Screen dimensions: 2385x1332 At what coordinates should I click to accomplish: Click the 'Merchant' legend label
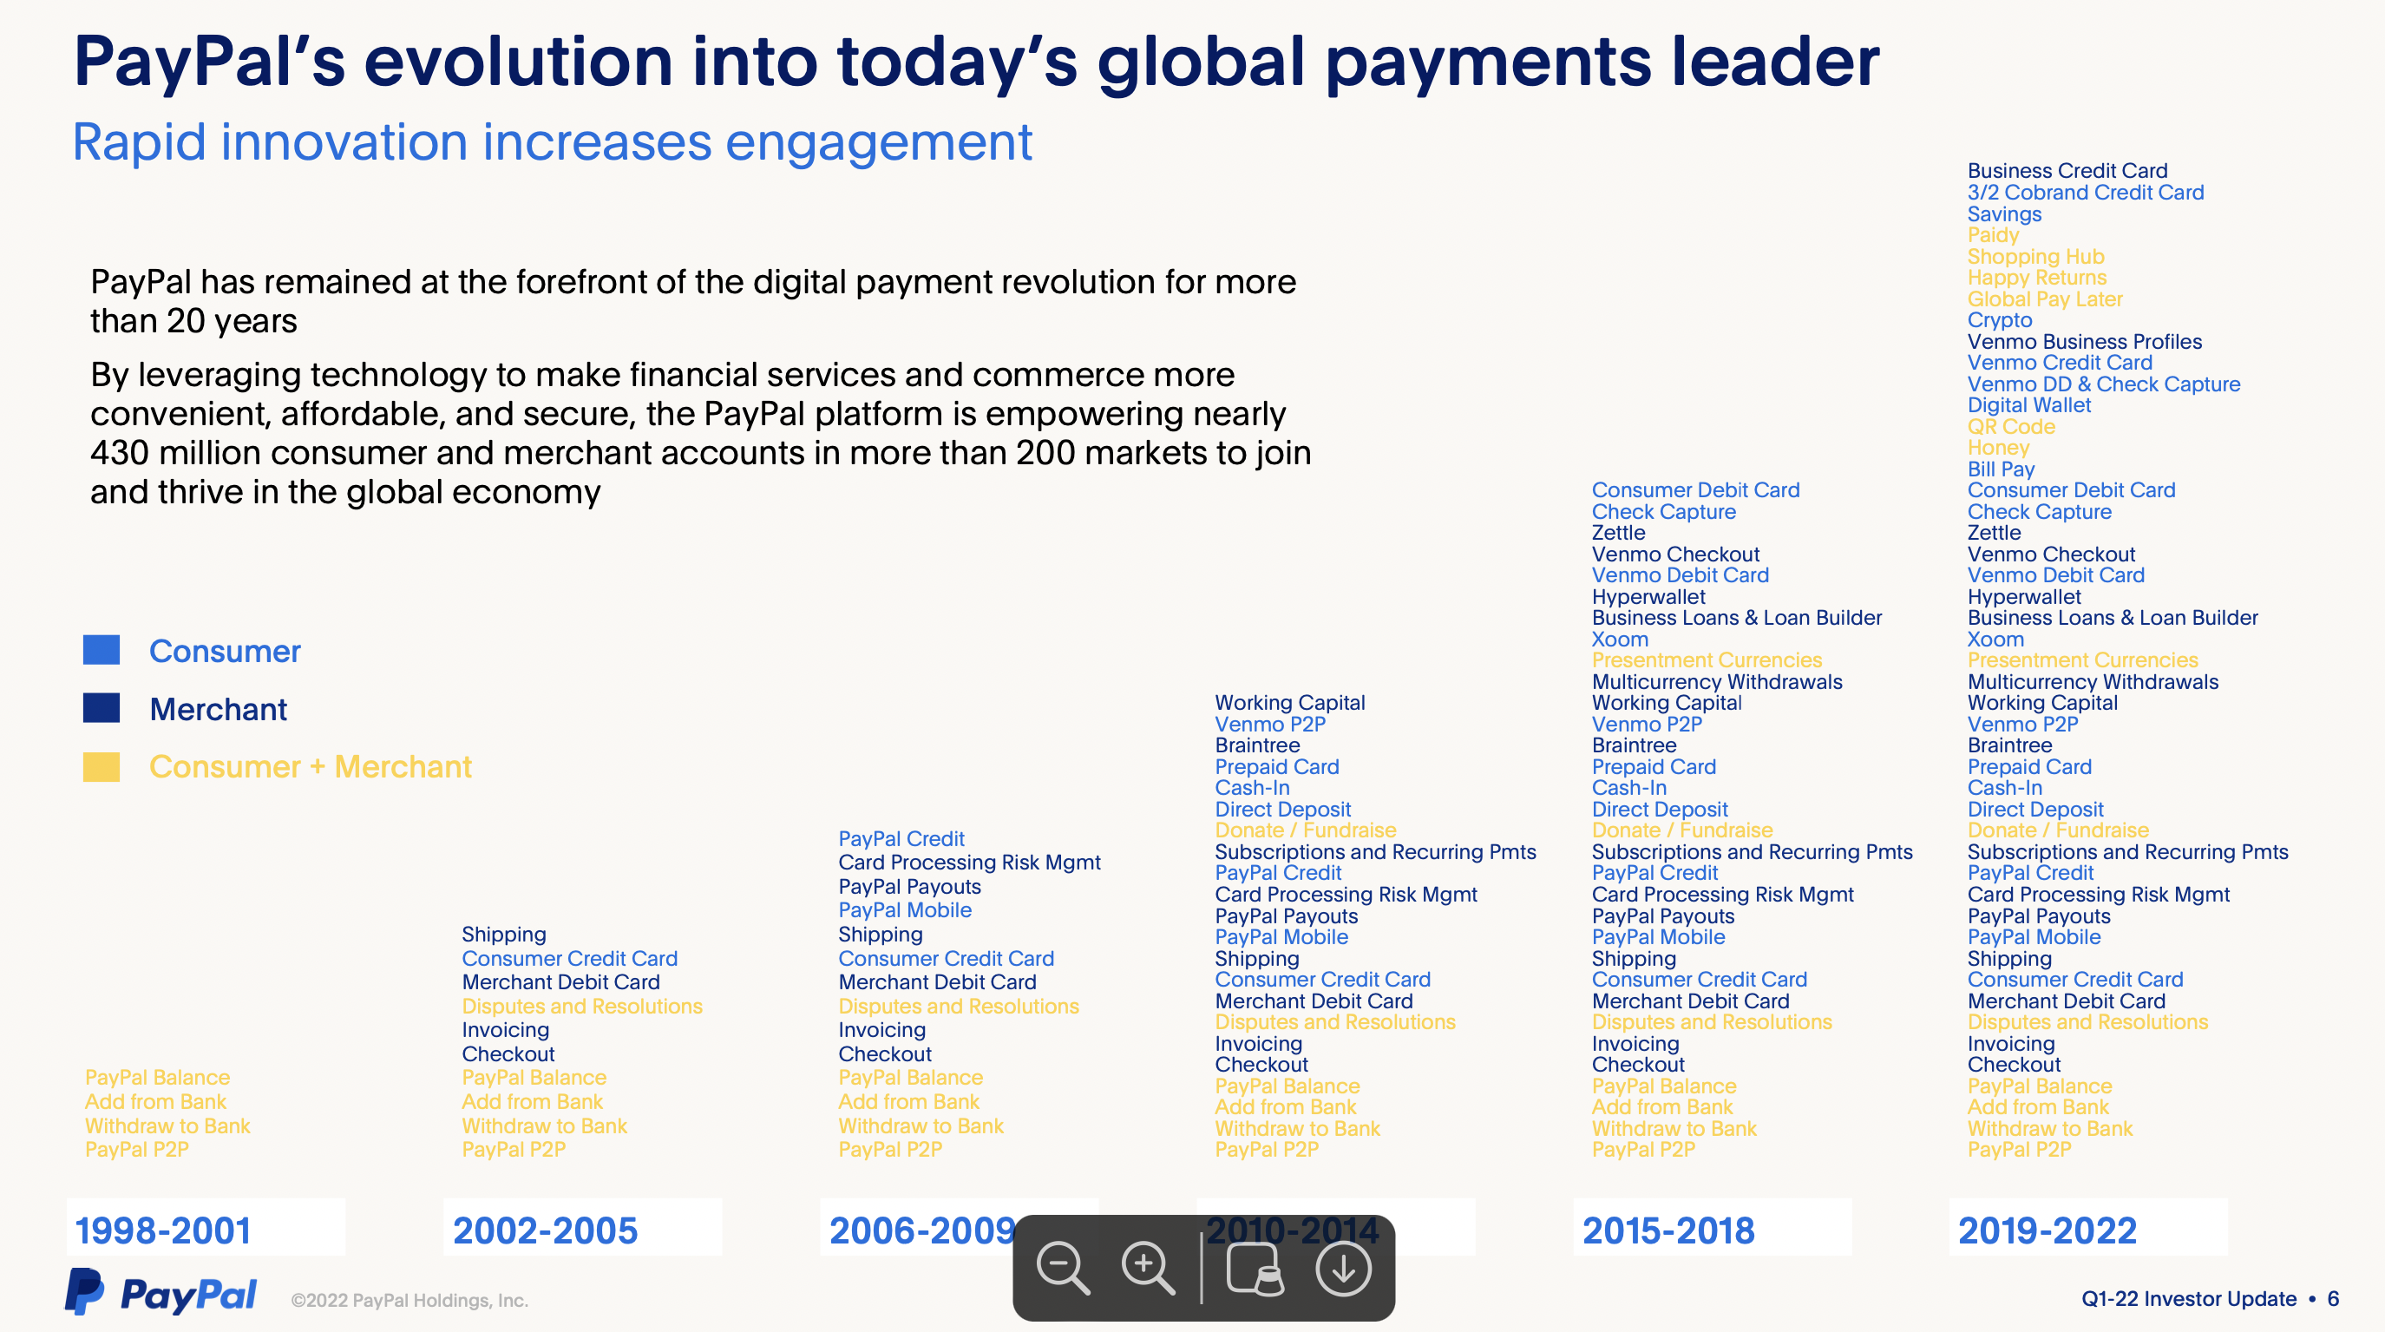(219, 710)
